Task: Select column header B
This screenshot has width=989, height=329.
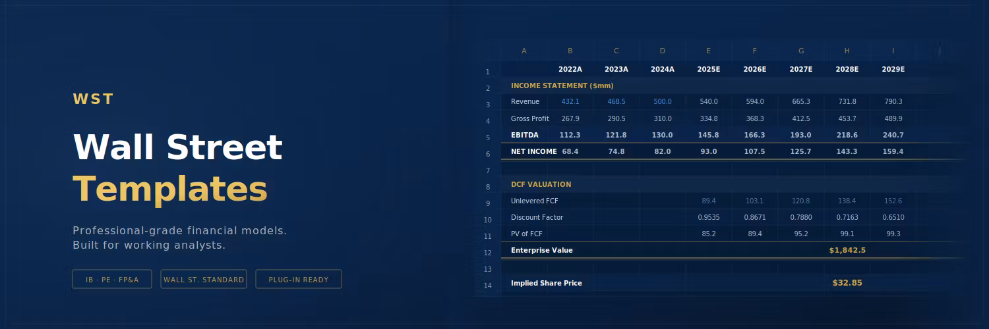Action: [570, 51]
